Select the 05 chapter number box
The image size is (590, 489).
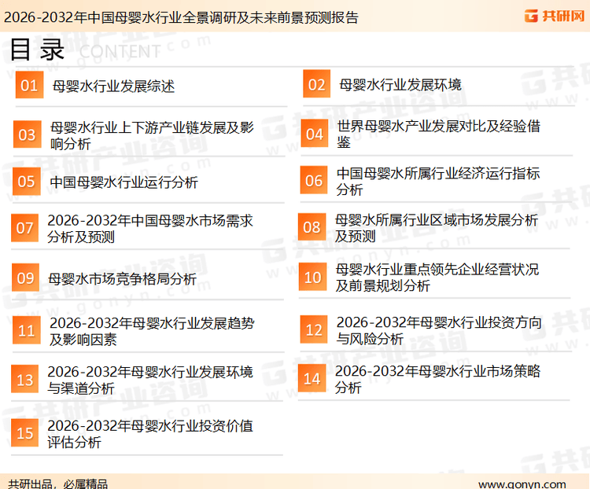tap(27, 182)
